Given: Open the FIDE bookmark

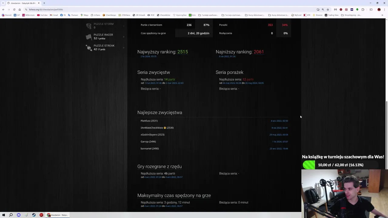Looking at the screenshot, I should point(151,15).
